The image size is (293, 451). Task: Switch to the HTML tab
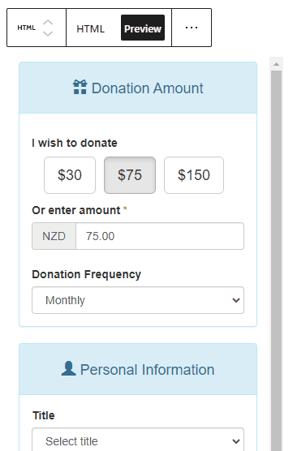click(x=90, y=28)
